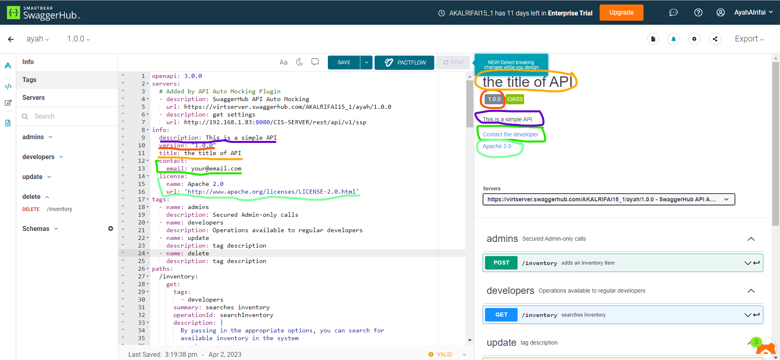Open the ayah API name dropdown
The image size is (780, 360).
point(37,39)
